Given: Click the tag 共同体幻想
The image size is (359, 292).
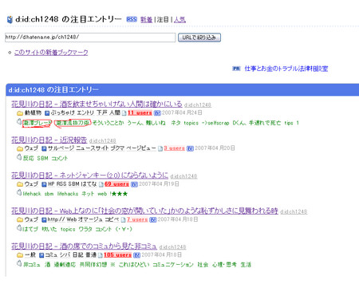Looking at the screenshot, I should (x=93, y=265).
